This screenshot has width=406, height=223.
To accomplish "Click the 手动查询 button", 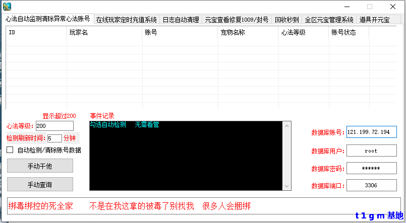I will (x=40, y=184).
